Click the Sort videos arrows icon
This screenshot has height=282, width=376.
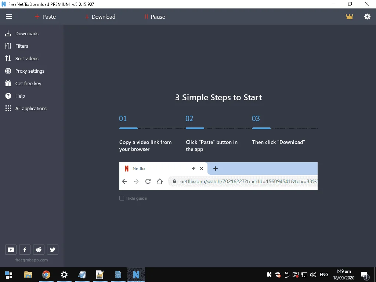[x=8, y=58]
